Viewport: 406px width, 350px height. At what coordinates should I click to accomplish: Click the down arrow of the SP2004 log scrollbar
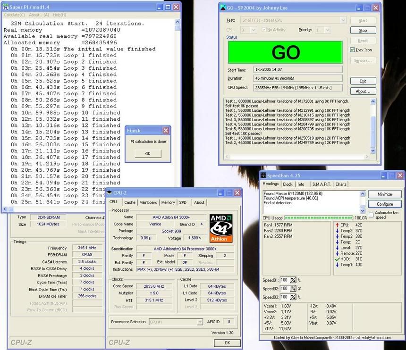(373, 150)
